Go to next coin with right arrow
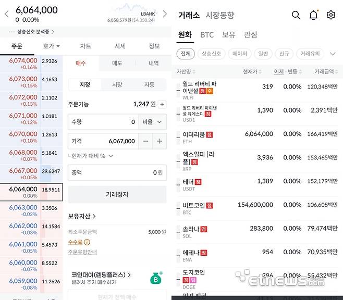343x300 pixels. point(165,14)
